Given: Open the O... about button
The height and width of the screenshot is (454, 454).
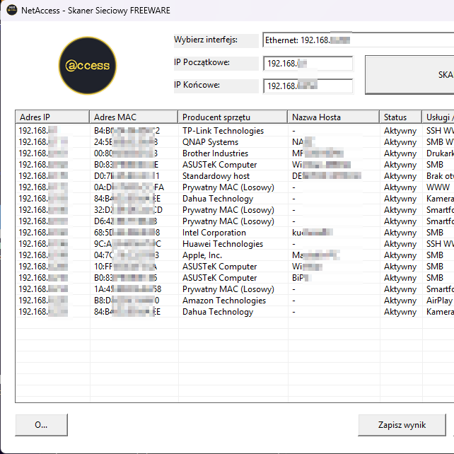Looking at the screenshot, I should pos(41,425).
